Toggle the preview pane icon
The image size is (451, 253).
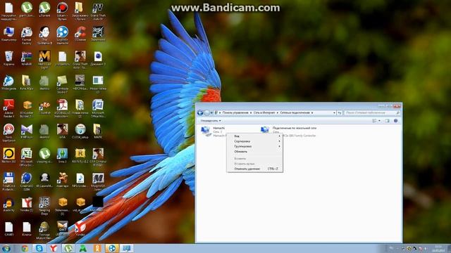pos(388,121)
